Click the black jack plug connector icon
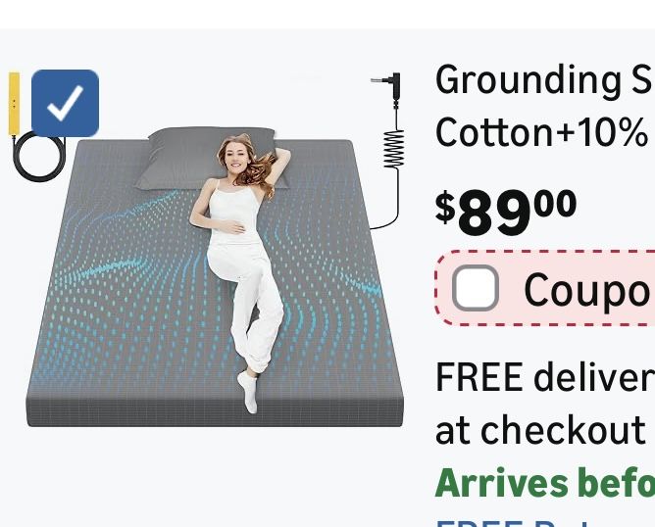Viewport: 655px width, 527px height. (x=386, y=87)
